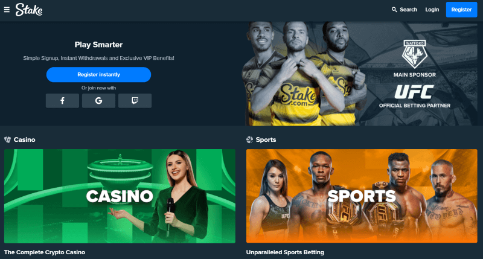The width and height of the screenshot is (483, 259).
Task: Click The Complete Crypto Casino text
Action: [45, 252]
